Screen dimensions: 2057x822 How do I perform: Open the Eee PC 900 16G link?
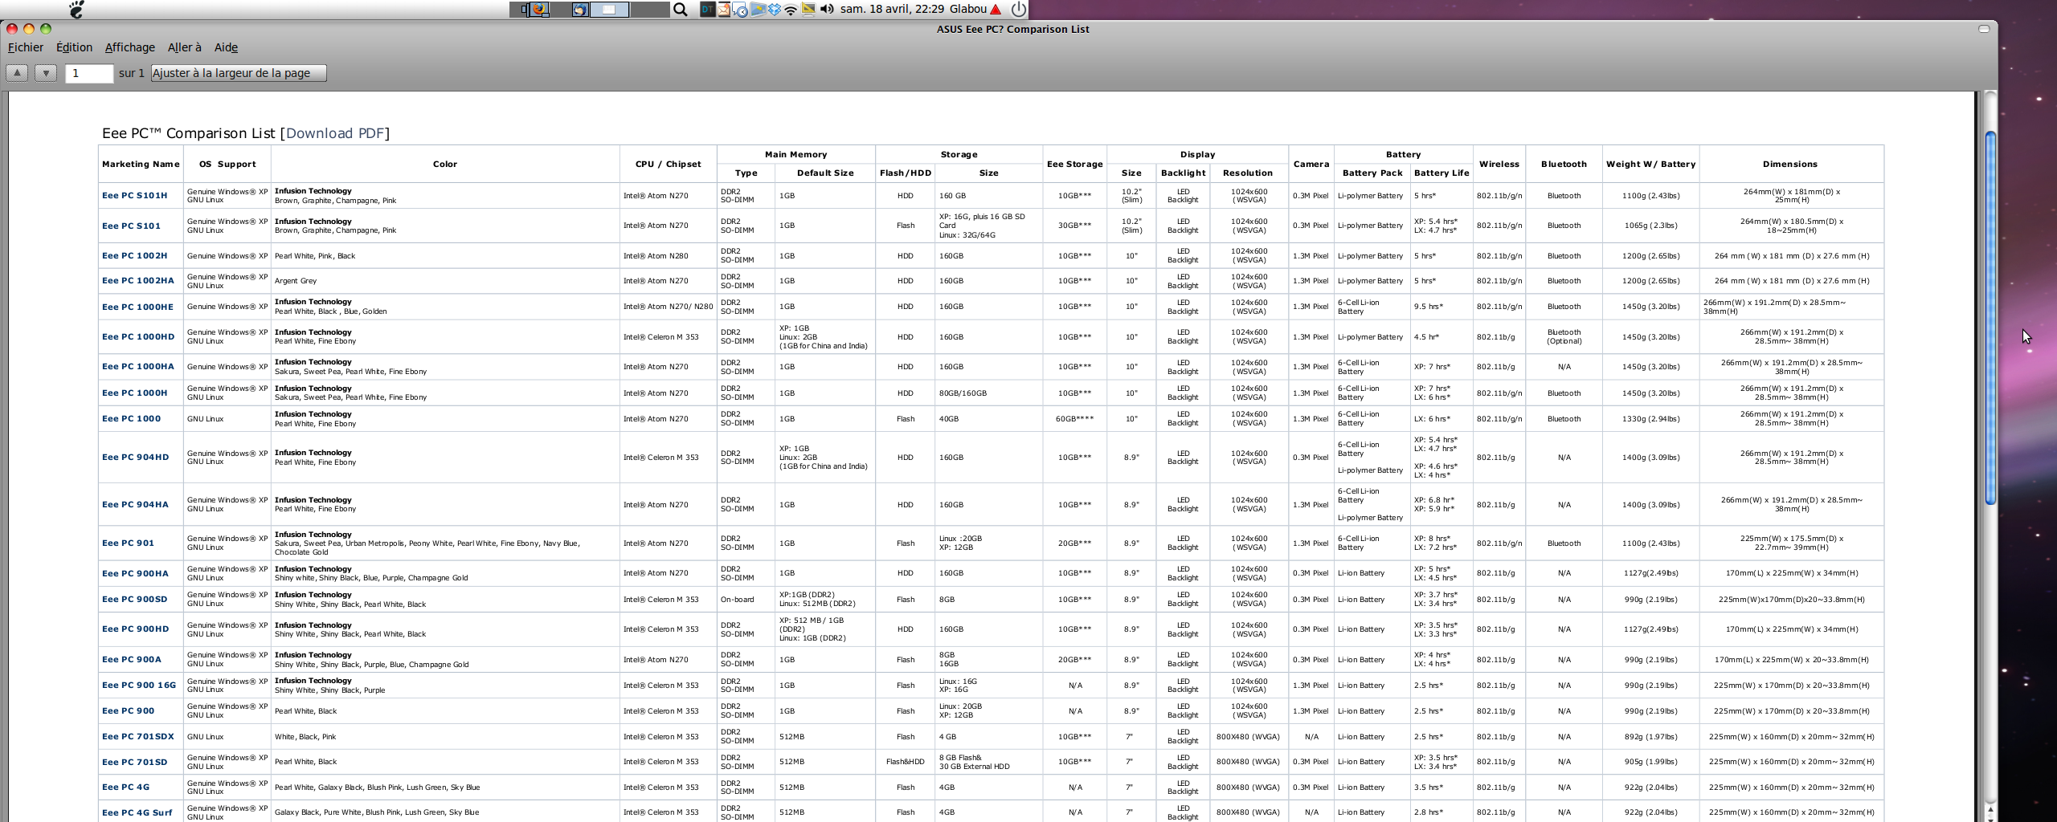tap(139, 686)
